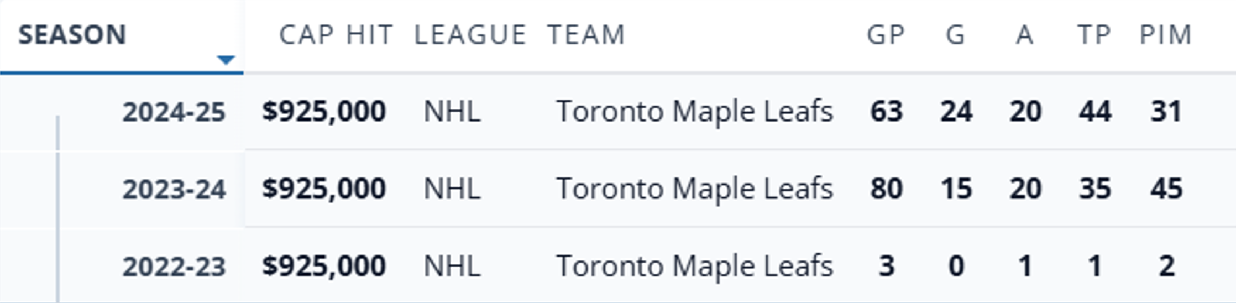
Task: Sort by GP games played header
Action: (x=886, y=35)
